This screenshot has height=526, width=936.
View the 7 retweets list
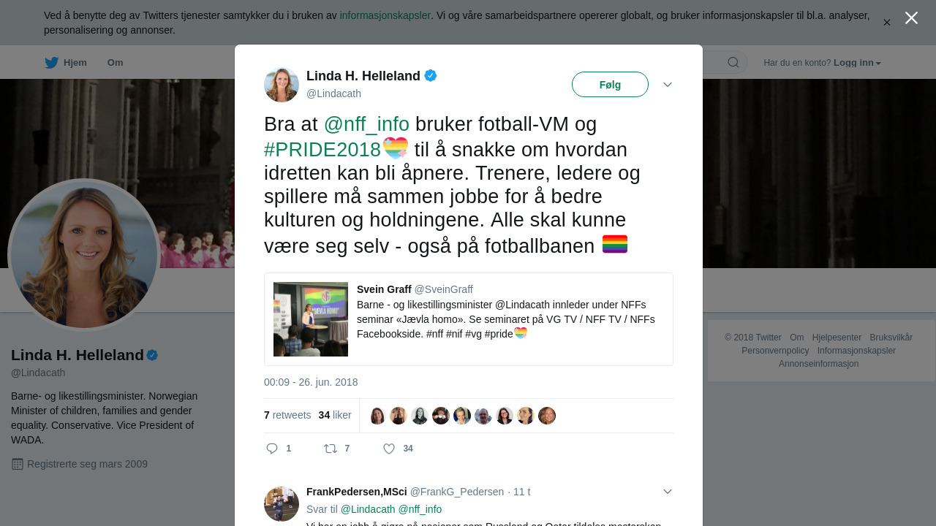[x=287, y=415]
